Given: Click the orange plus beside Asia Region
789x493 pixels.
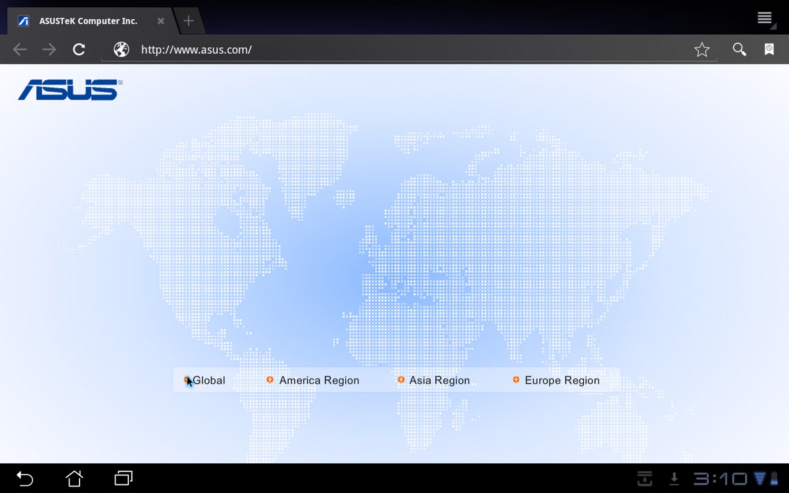Looking at the screenshot, I should [401, 380].
